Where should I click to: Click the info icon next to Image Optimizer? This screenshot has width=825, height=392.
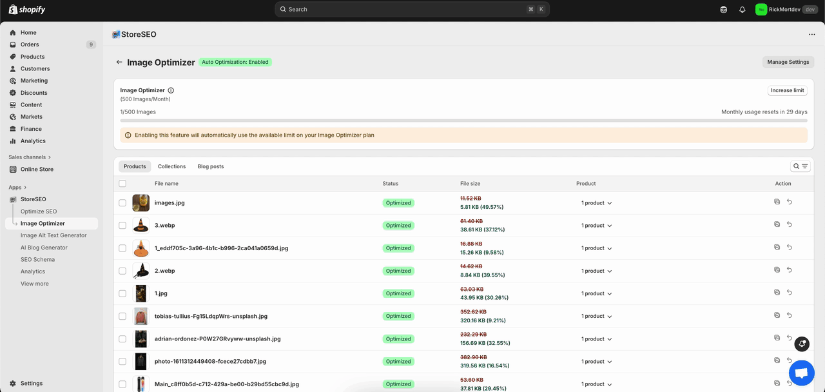pos(171,91)
